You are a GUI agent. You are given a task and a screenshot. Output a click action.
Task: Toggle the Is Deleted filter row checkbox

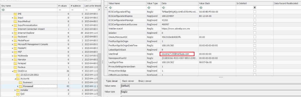pos(255,7)
